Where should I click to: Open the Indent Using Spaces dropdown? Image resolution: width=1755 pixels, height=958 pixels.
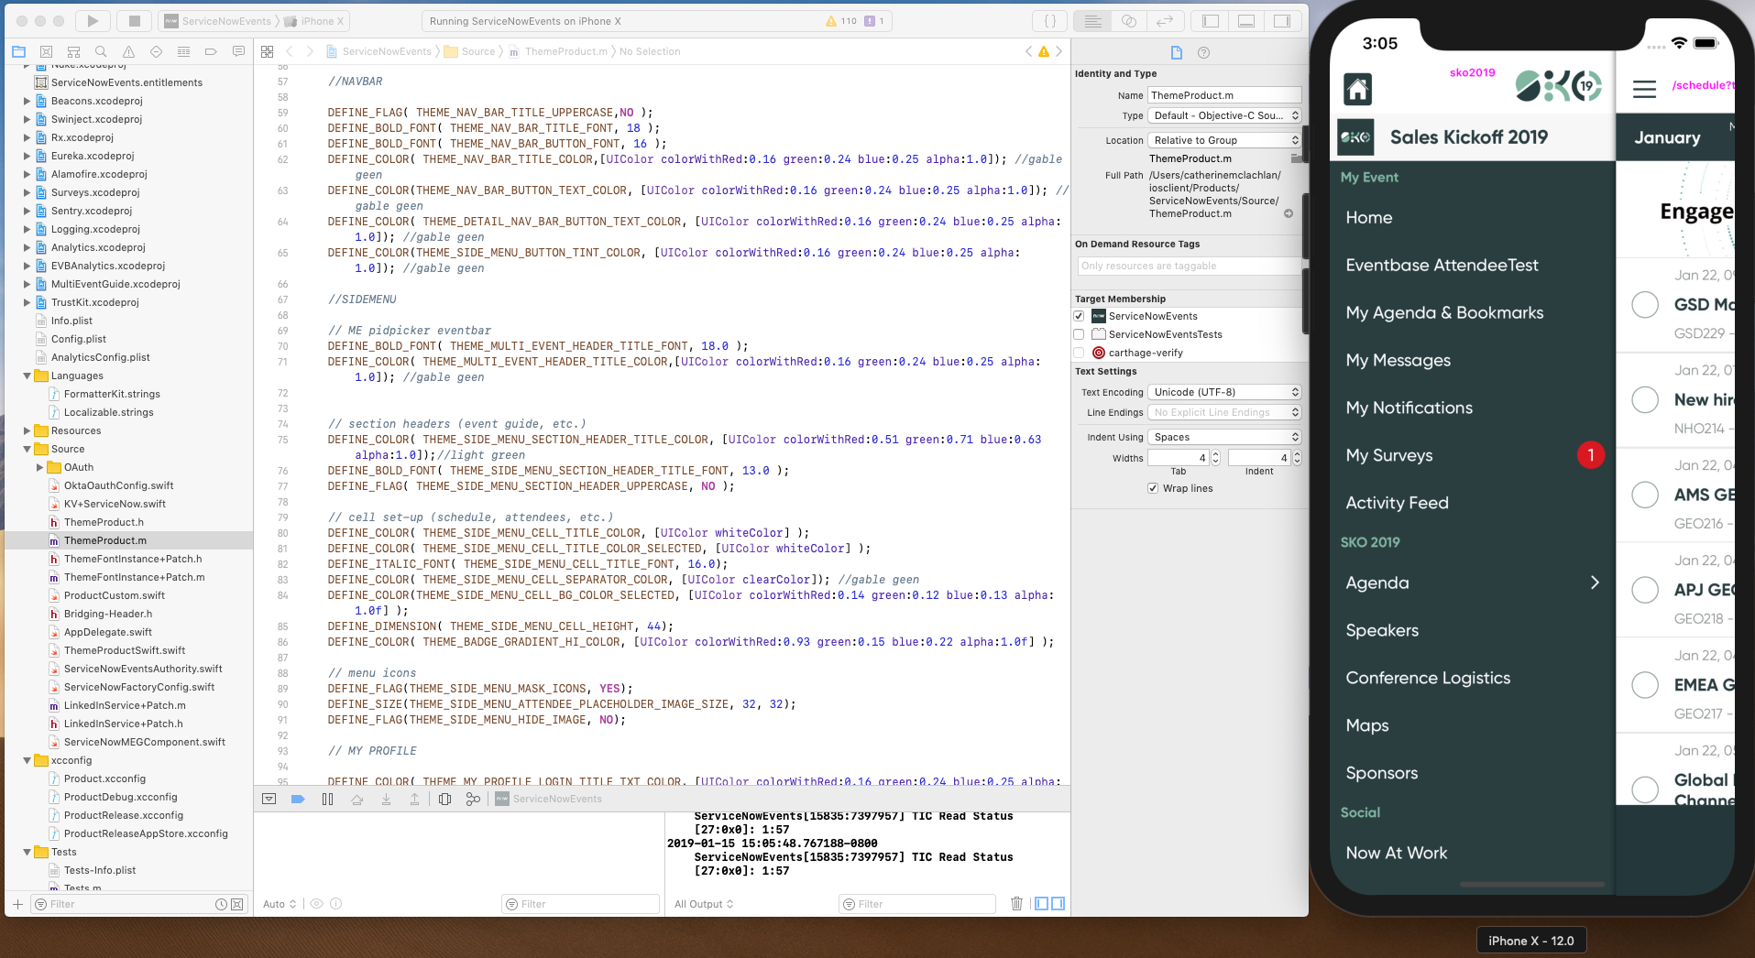coord(1224,437)
